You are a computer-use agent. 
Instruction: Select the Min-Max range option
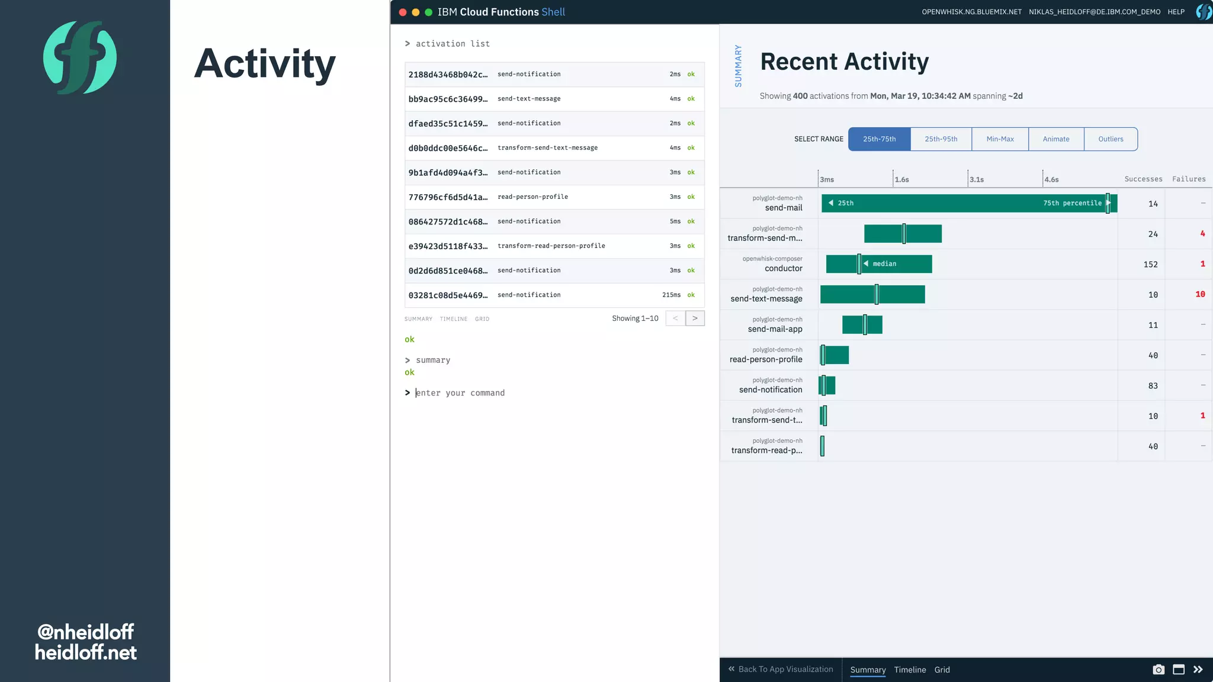pos(1000,139)
